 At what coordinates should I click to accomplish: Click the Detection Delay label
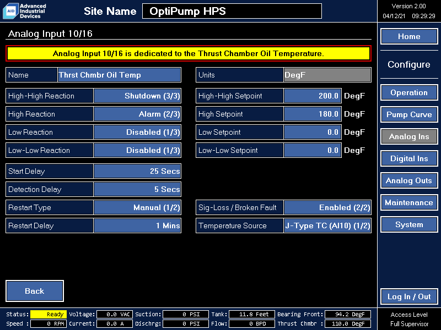coord(35,189)
